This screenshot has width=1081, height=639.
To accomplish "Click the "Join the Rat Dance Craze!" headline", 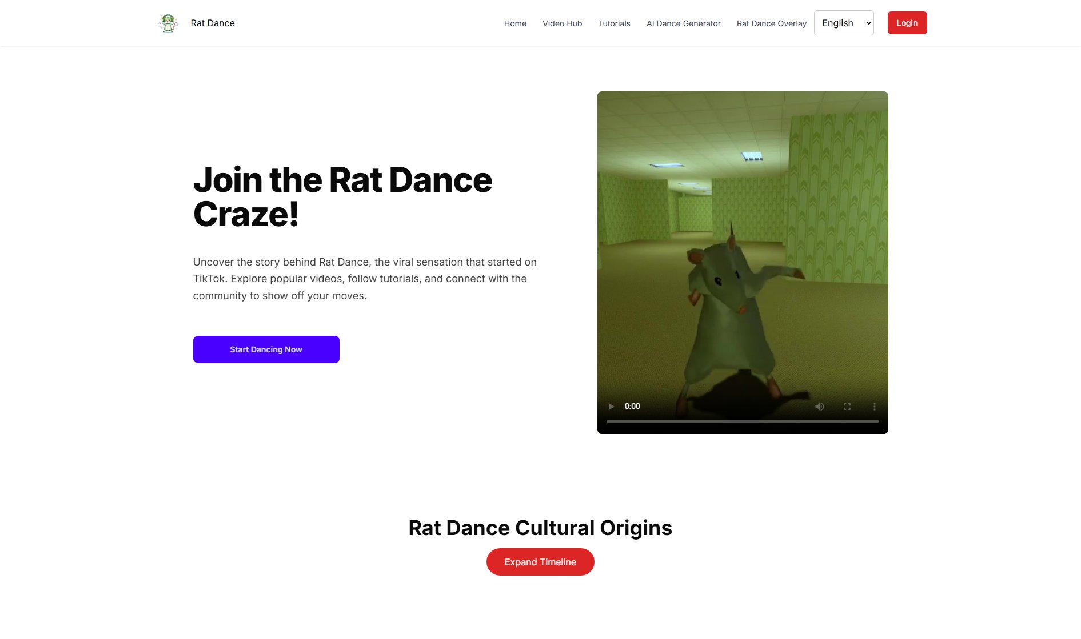I will (342, 196).
